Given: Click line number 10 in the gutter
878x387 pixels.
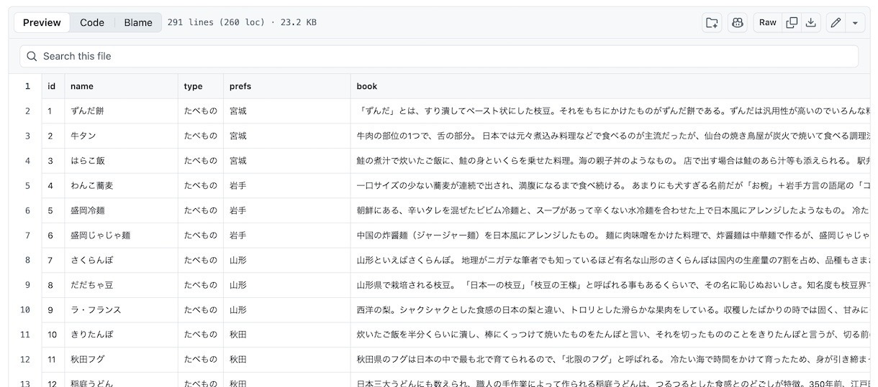Looking at the screenshot, I should 25,309.
